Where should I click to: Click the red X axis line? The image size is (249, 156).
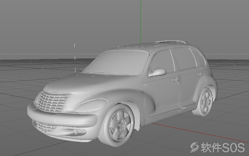tap(201, 133)
